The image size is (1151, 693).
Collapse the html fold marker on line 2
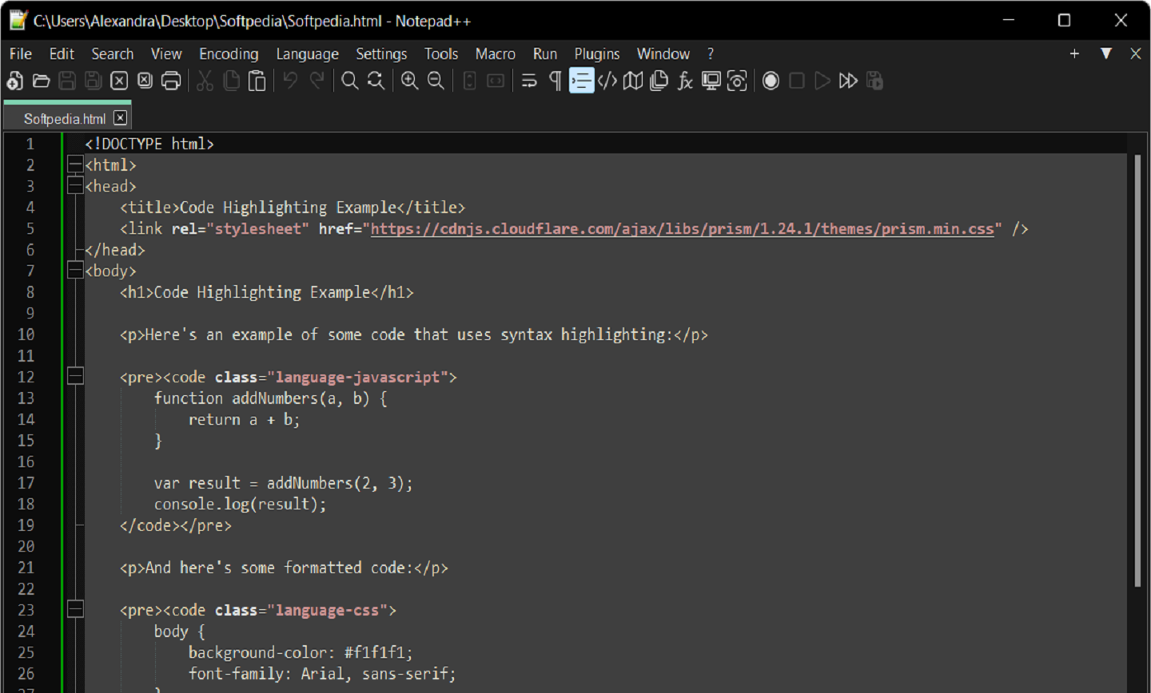coord(75,165)
